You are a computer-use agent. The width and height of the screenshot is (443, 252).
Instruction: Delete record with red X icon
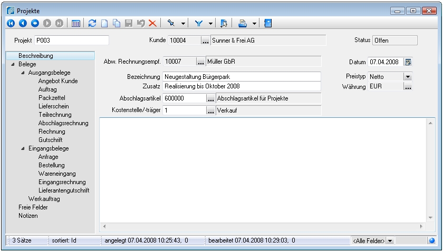(x=152, y=23)
